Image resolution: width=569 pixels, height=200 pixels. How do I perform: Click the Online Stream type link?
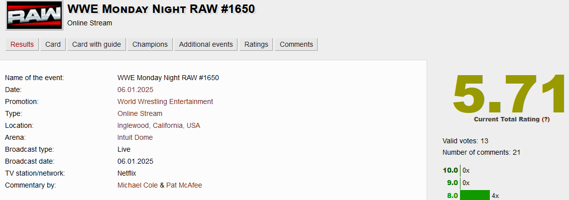pyautogui.click(x=140, y=113)
